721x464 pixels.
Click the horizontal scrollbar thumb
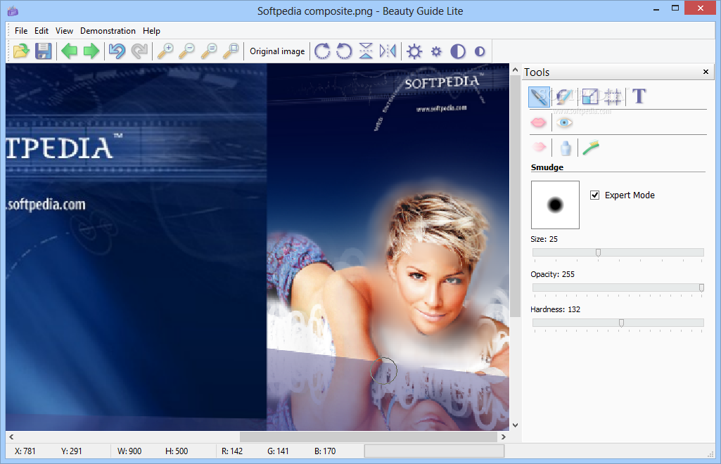coord(369,437)
